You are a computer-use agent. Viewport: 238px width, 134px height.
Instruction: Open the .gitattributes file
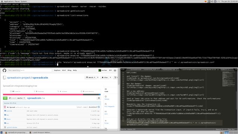[12, 127]
